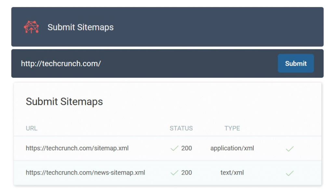Click the URL column header
Image resolution: width=333 pixels, height=195 pixels.
[32, 128]
